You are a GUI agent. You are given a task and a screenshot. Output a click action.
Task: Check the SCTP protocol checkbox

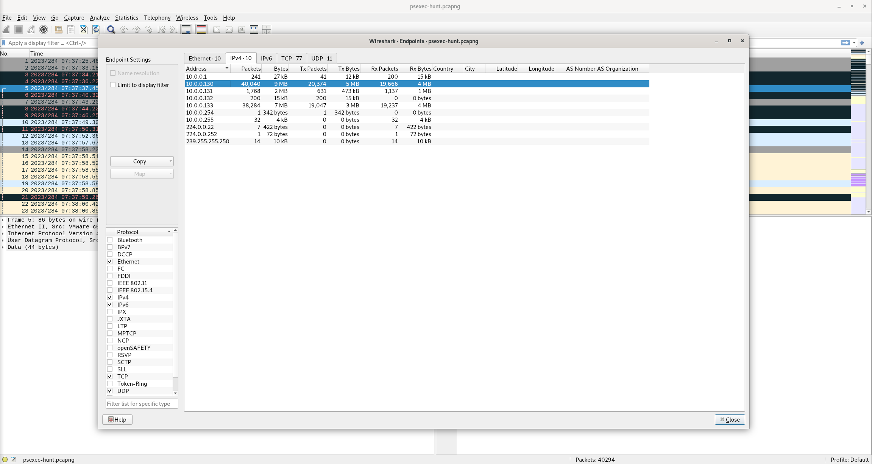point(110,362)
